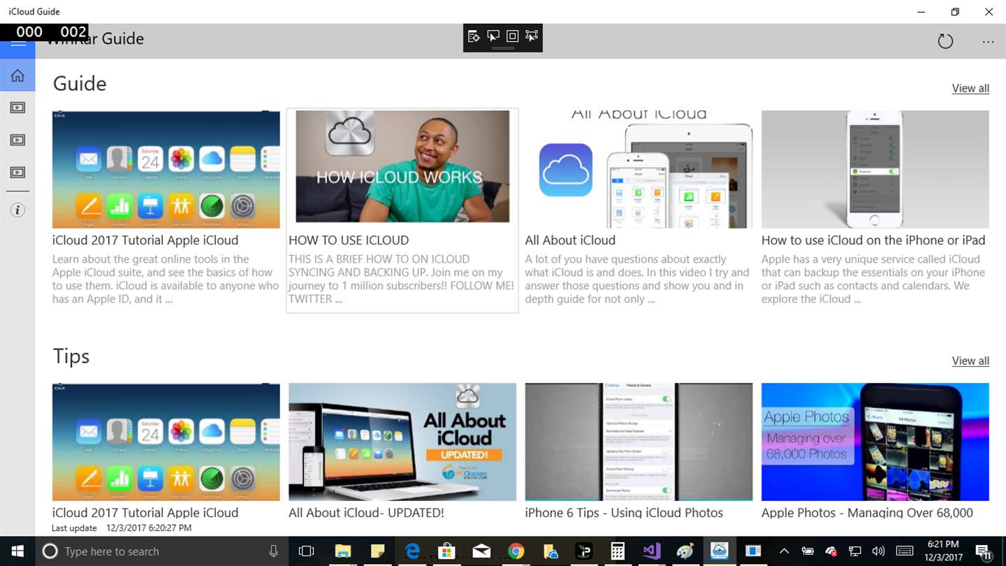Select the Guide title 'iCloud 2017 Tutorial Apple iCloud'

click(145, 240)
